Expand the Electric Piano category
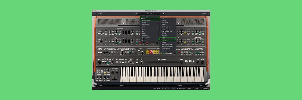 pyautogui.click(x=150, y=24)
